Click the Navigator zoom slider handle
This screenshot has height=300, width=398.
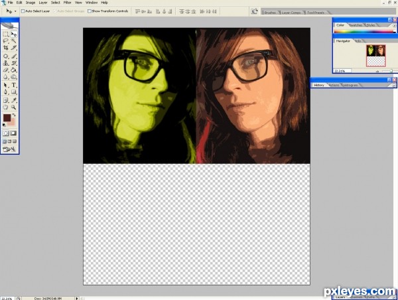391,72
